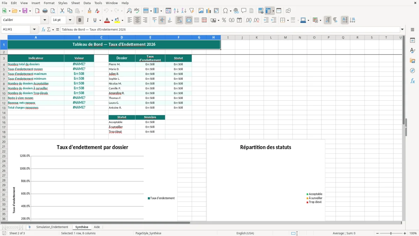Click the 100% zoom level
This screenshot has height=236, width=419.
[x=413, y=233]
